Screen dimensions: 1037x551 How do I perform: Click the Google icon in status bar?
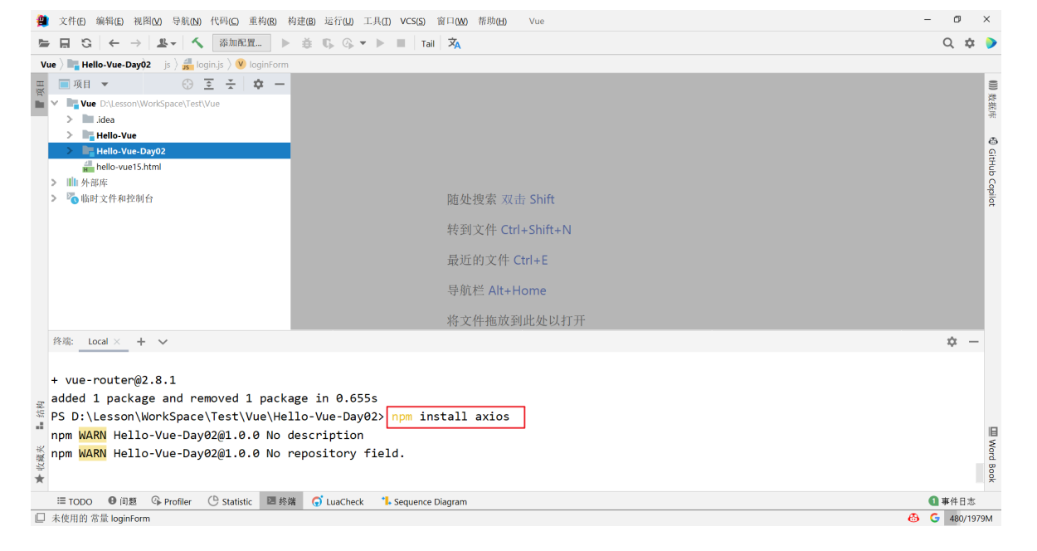point(934,518)
